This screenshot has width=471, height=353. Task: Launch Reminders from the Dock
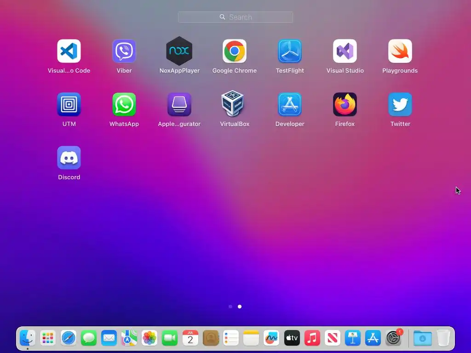coord(231,338)
